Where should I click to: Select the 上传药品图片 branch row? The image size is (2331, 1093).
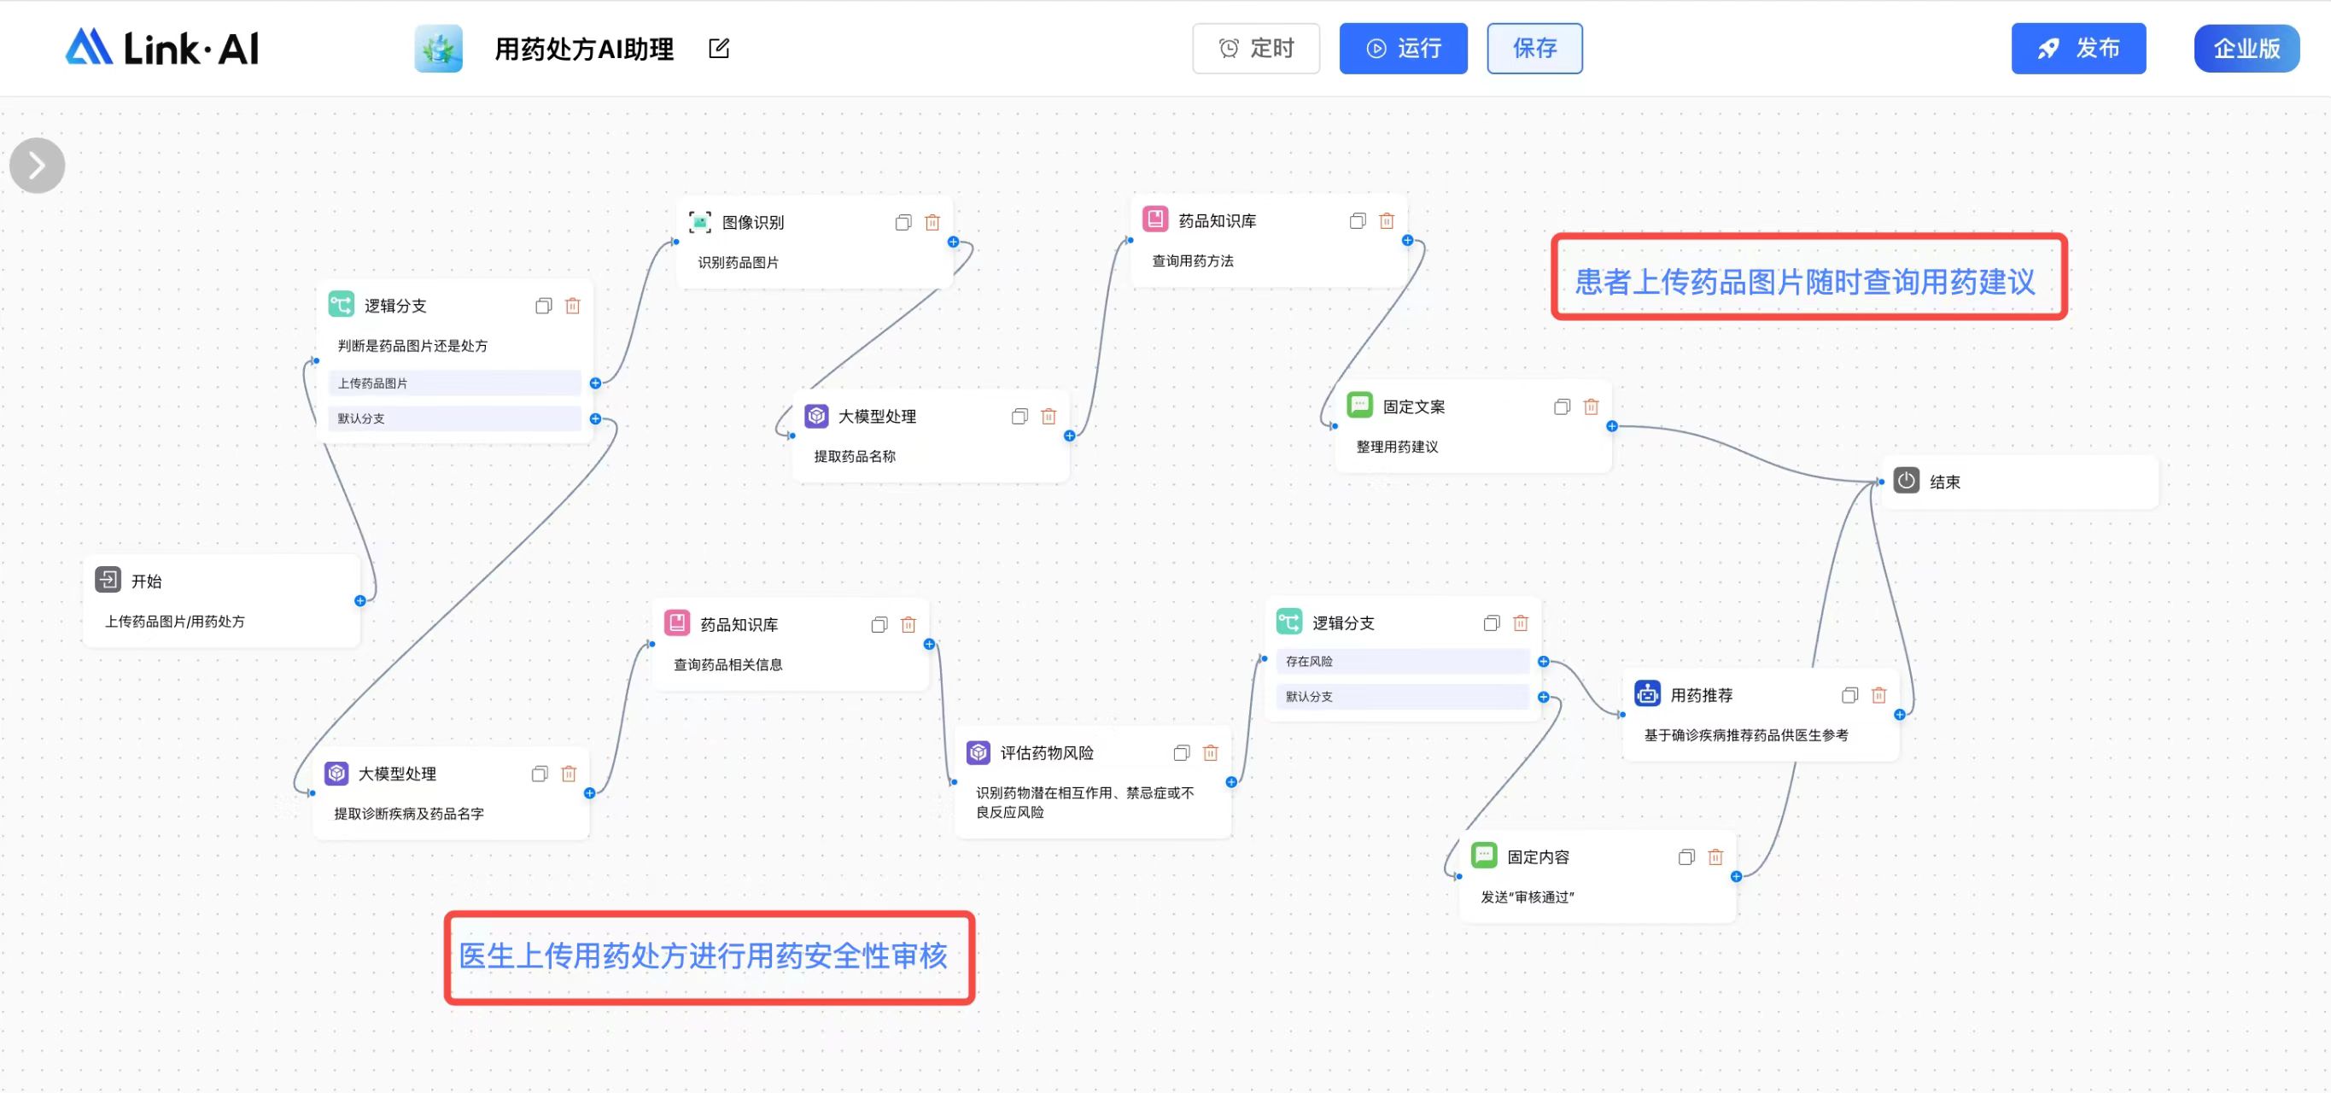point(454,383)
